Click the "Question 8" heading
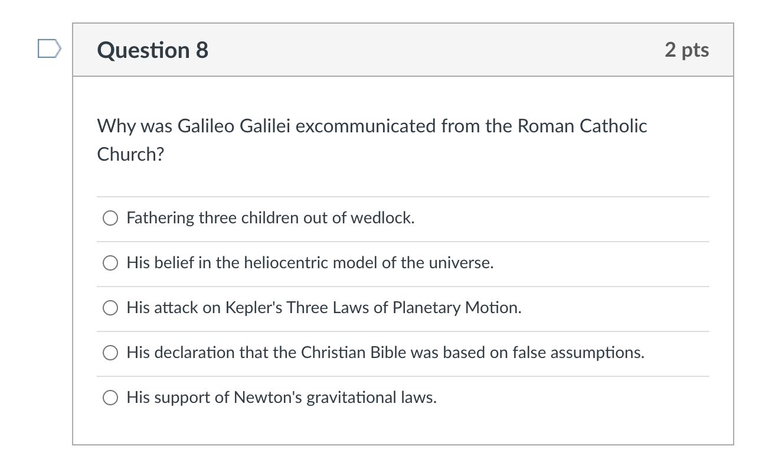 tap(153, 50)
